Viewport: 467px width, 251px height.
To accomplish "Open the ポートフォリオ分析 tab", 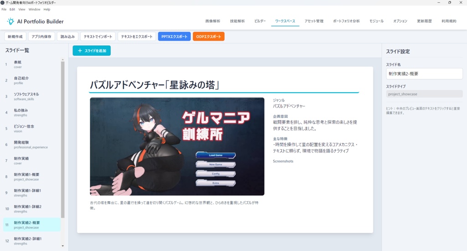I will click(347, 21).
